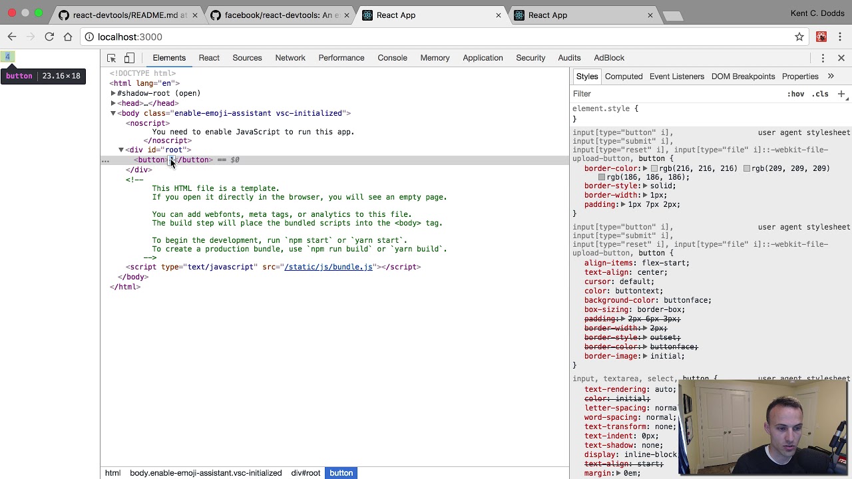Viewport: 852px width, 479px height.
Task: Activate the inspect element picker icon
Action: (x=112, y=58)
